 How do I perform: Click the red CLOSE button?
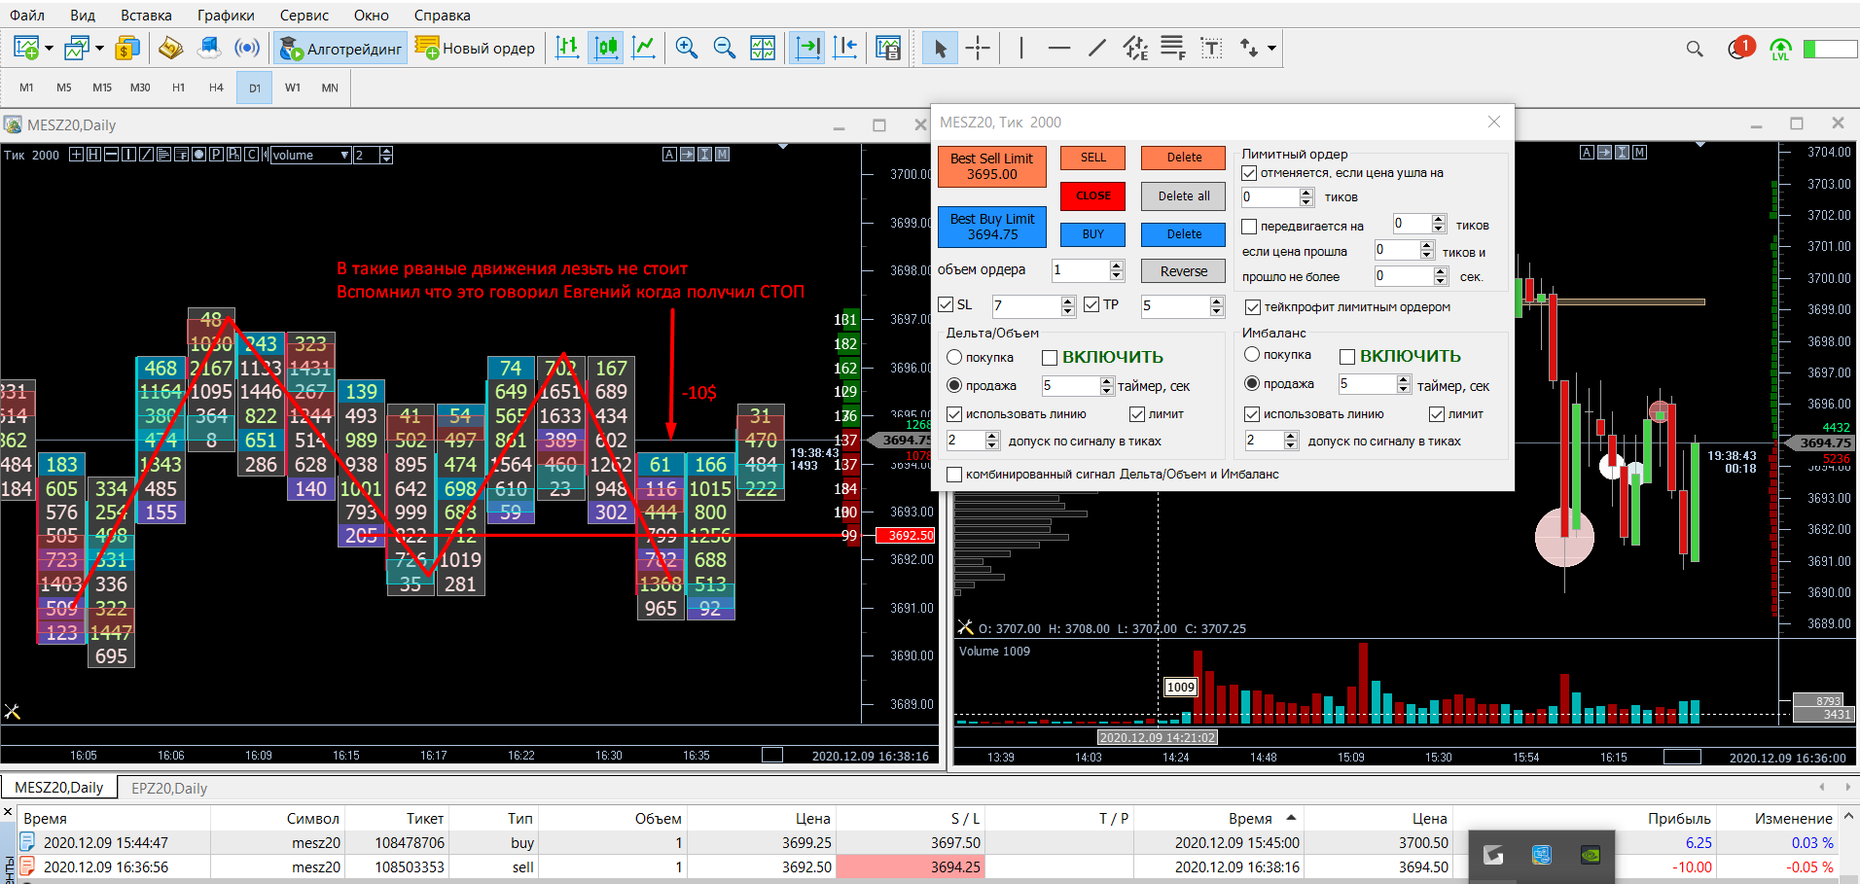[x=1092, y=196]
